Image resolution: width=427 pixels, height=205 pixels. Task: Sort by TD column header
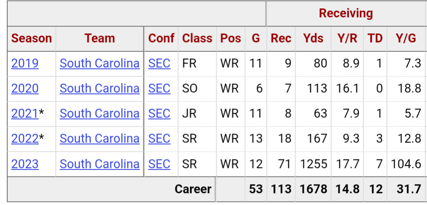tap(375, 38)
